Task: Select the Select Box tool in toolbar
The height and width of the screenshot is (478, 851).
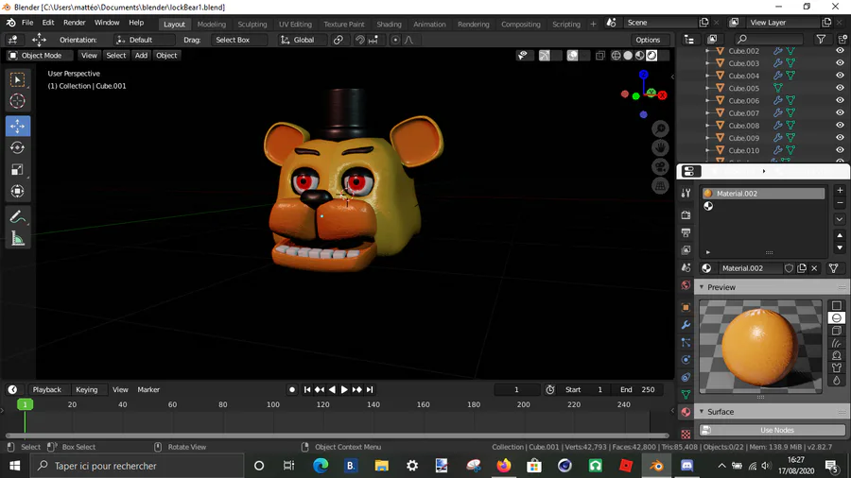Action: pyautogui.click(x=17, y=79)
